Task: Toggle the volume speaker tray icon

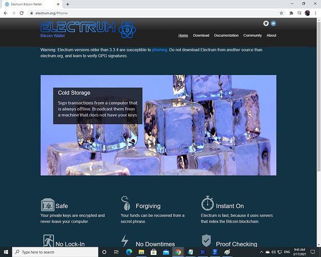Action: click(x=274, y=252)
